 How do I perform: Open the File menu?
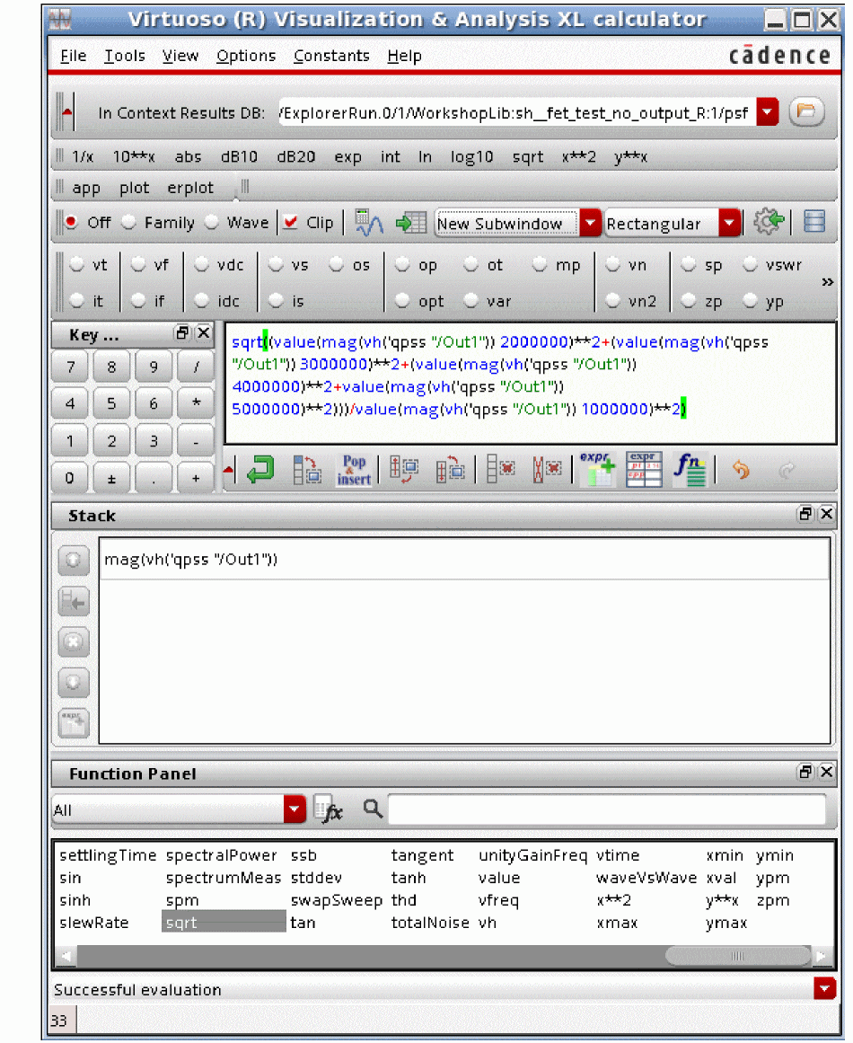73,56
